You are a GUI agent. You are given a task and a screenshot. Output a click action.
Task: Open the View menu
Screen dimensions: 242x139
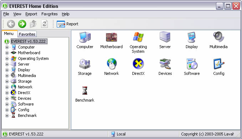tap(17, 14)
